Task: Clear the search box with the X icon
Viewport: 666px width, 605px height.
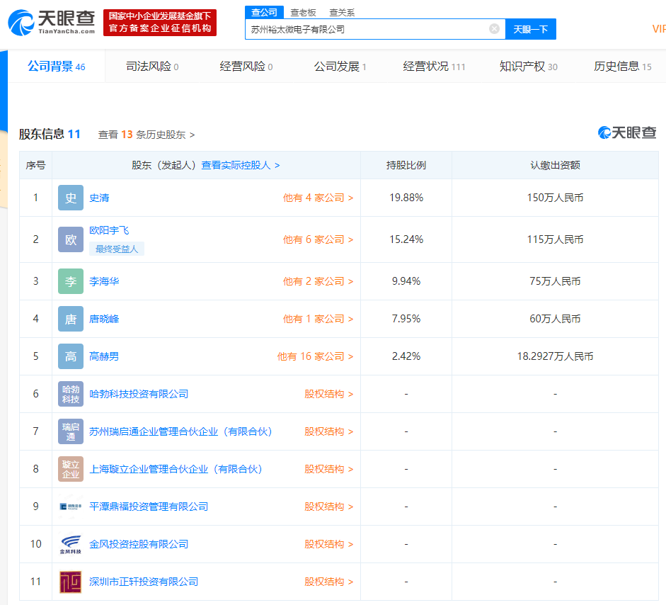Action: tap(494, 29)
